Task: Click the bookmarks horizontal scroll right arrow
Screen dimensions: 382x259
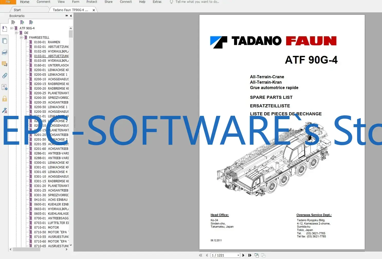Action: pos(67,249)
